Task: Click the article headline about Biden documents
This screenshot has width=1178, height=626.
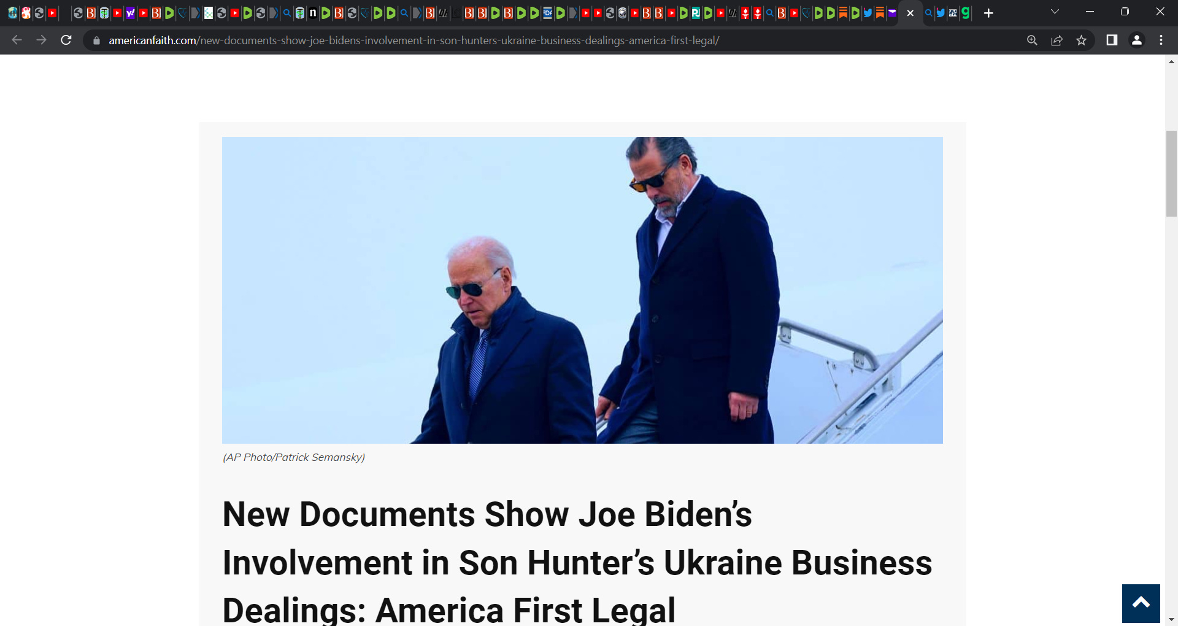Action: [577, 562]
